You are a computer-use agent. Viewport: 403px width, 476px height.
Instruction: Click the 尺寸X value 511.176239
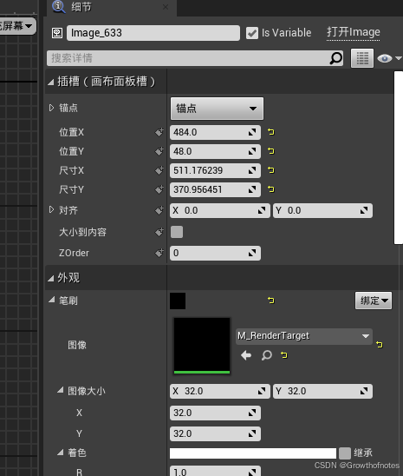pyautogui.click(x=215, y=170)
